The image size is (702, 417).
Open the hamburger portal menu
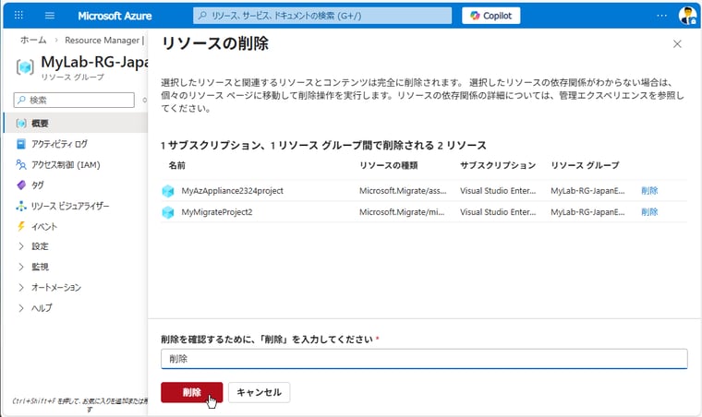point(50,16)
